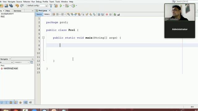Toggle Rectangular Selection icon
This screenshot has width=198, height=111.
coord(83,14)
